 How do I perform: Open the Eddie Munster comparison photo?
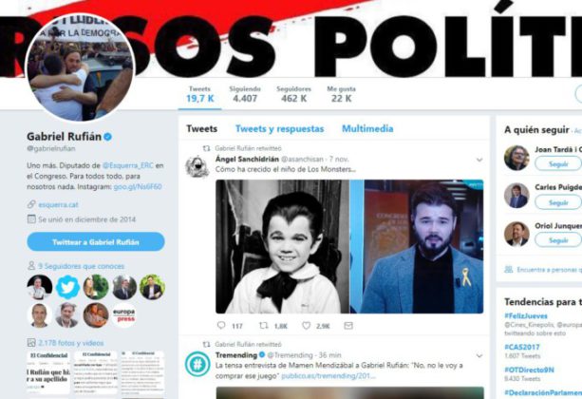(x=349, y=247)
